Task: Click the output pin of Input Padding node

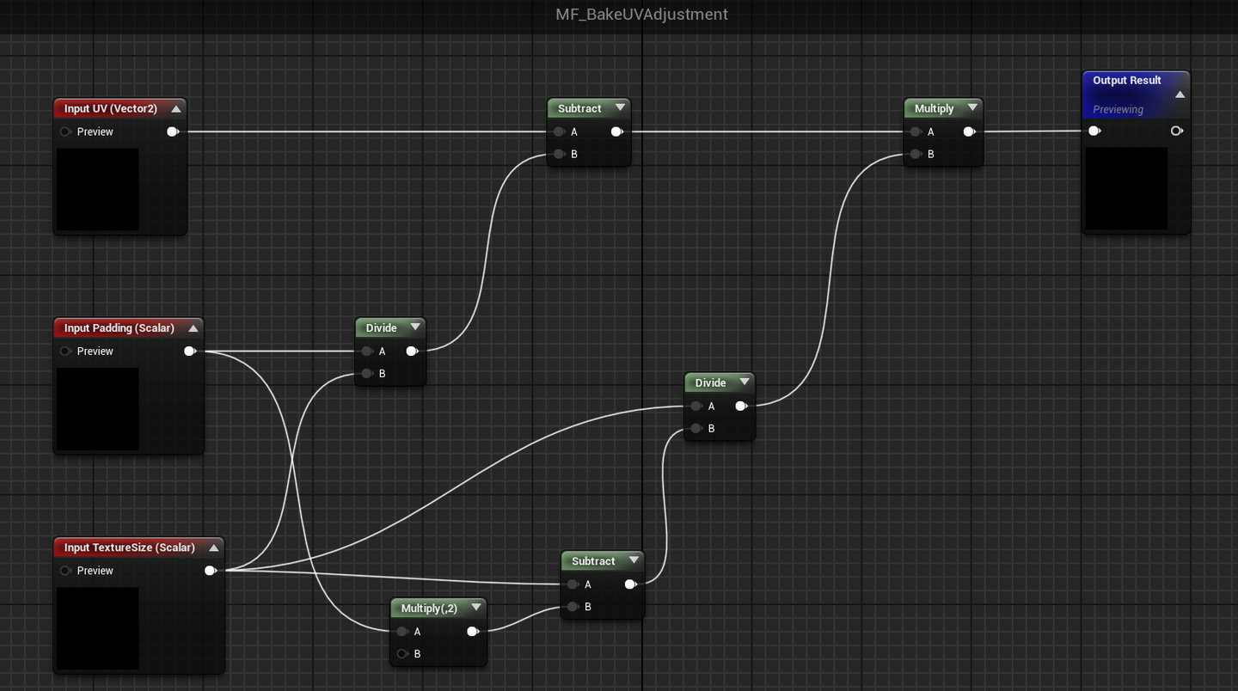Action: click(190, 351)
